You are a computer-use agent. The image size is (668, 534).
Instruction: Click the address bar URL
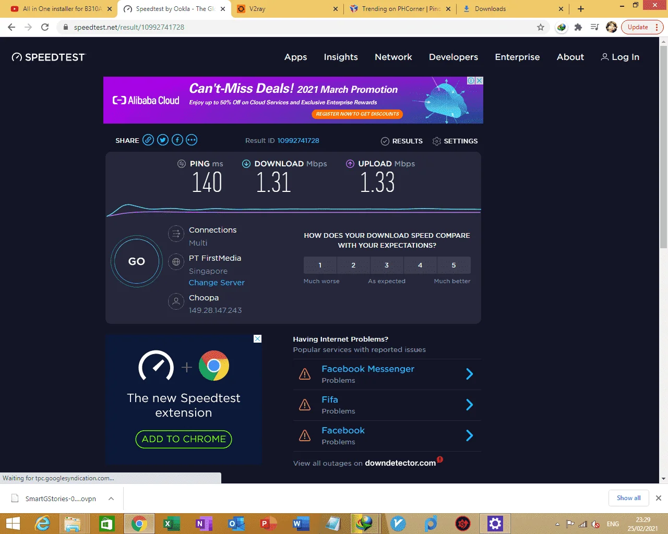(x=129, y=27)
